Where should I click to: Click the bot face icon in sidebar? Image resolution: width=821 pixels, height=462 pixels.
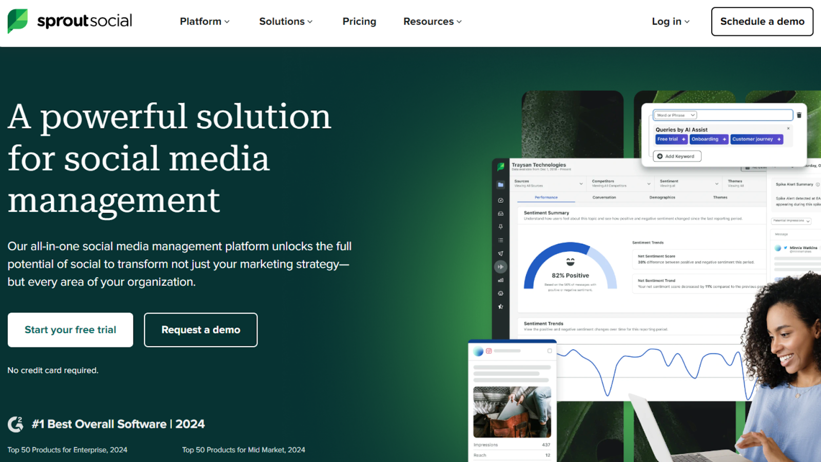[501, 294]
